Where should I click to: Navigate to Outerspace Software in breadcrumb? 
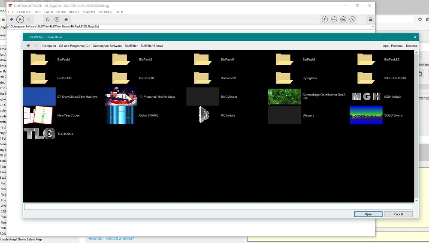click(x=107, y=45)
